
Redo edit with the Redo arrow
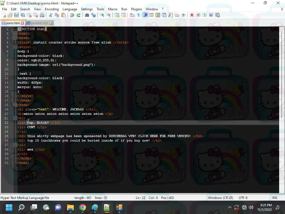(78, 15)
